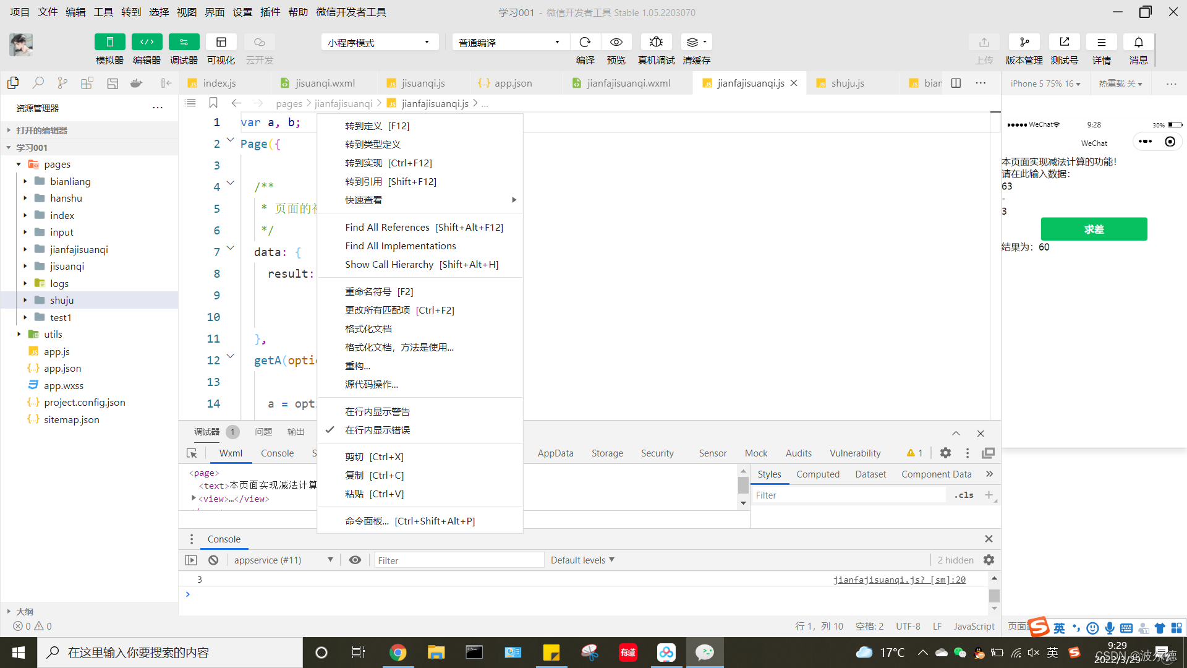
Task: Open the "小程序模式" mode dropdown
Action: [x=379, y=42]
